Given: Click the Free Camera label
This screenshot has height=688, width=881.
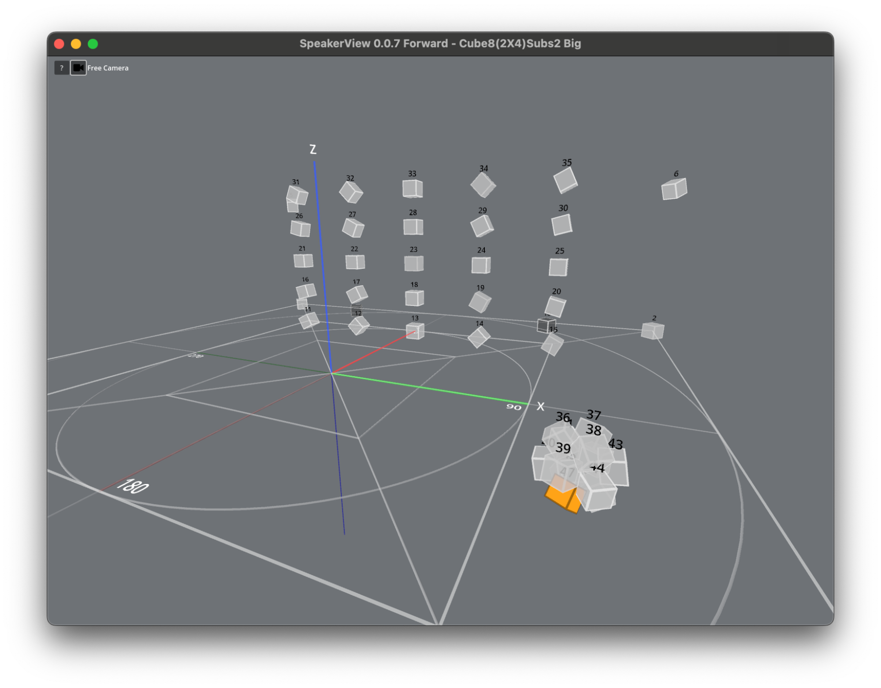Looking at the screenshot, I should [108, 68].
